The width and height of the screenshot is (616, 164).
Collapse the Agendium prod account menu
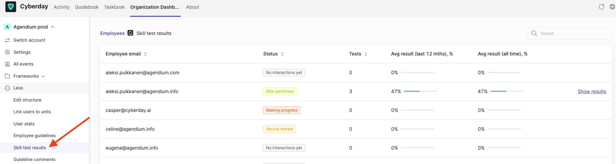coord(52,27)
